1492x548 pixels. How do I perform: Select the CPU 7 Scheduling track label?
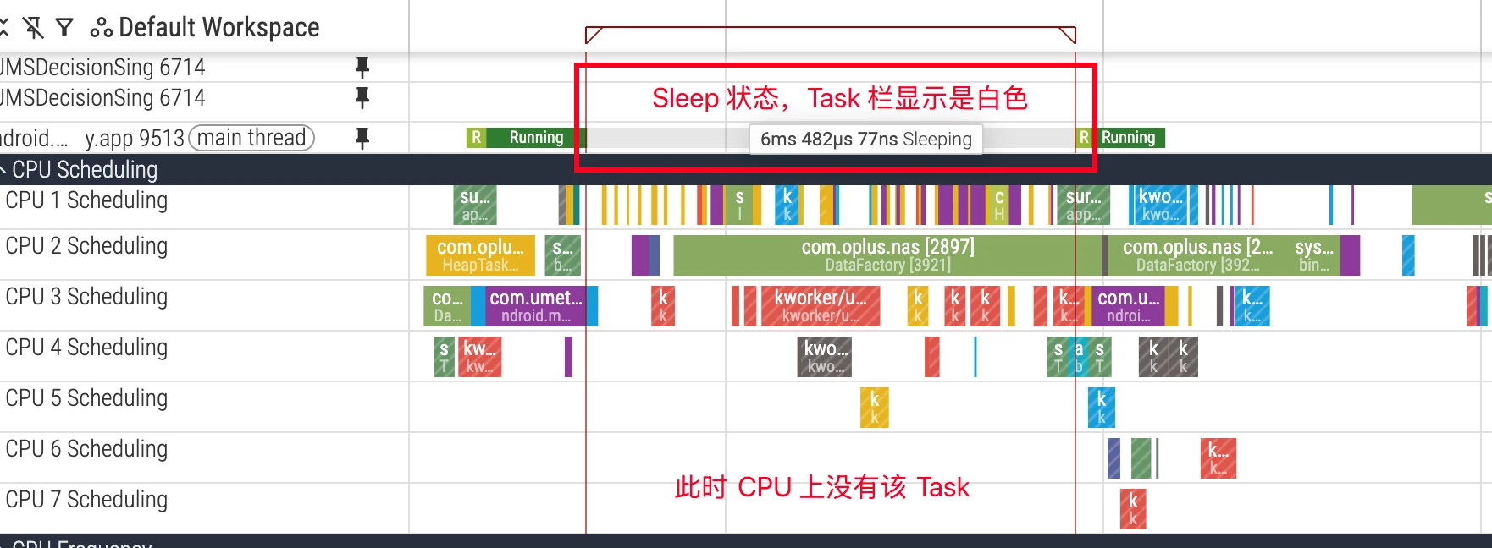[86, 500]
